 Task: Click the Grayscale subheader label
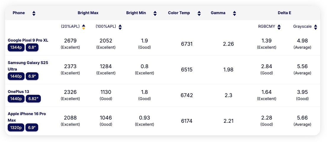coord(302,26)
